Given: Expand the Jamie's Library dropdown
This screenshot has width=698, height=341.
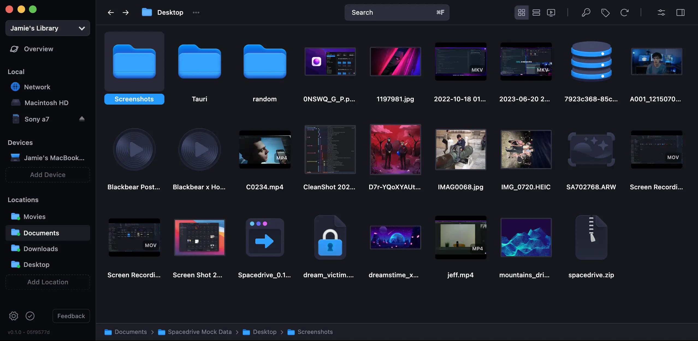Looking at the screenshot, I should click(x=48, y=28).
